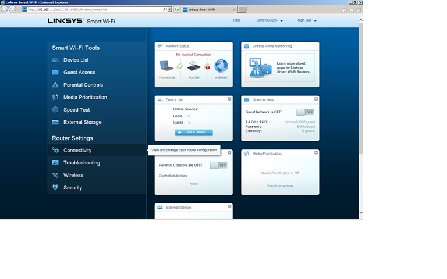This screenshot has width=447, height=279.
Task: Click the Linksys Home Networking header icon
Action: click(247, 46)
